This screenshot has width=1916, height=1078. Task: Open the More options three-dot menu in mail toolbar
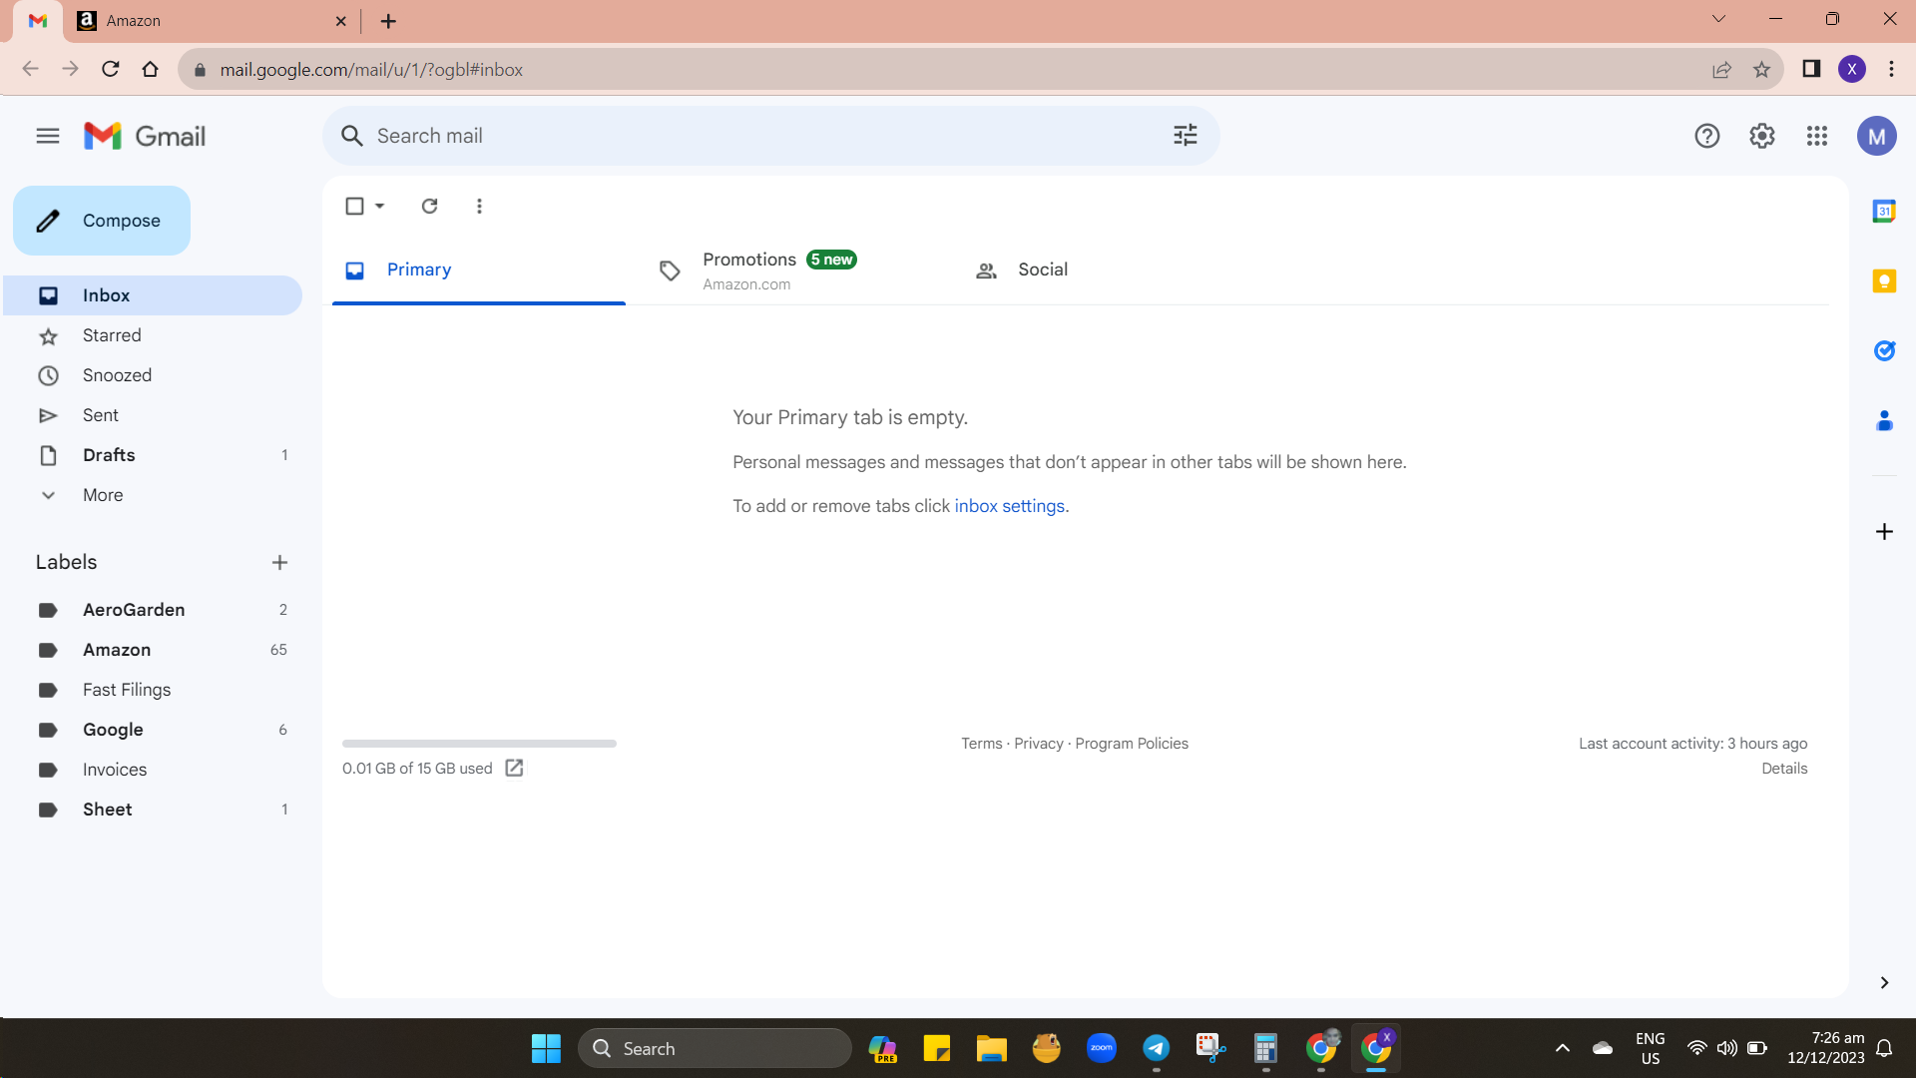tap(479, 206)
